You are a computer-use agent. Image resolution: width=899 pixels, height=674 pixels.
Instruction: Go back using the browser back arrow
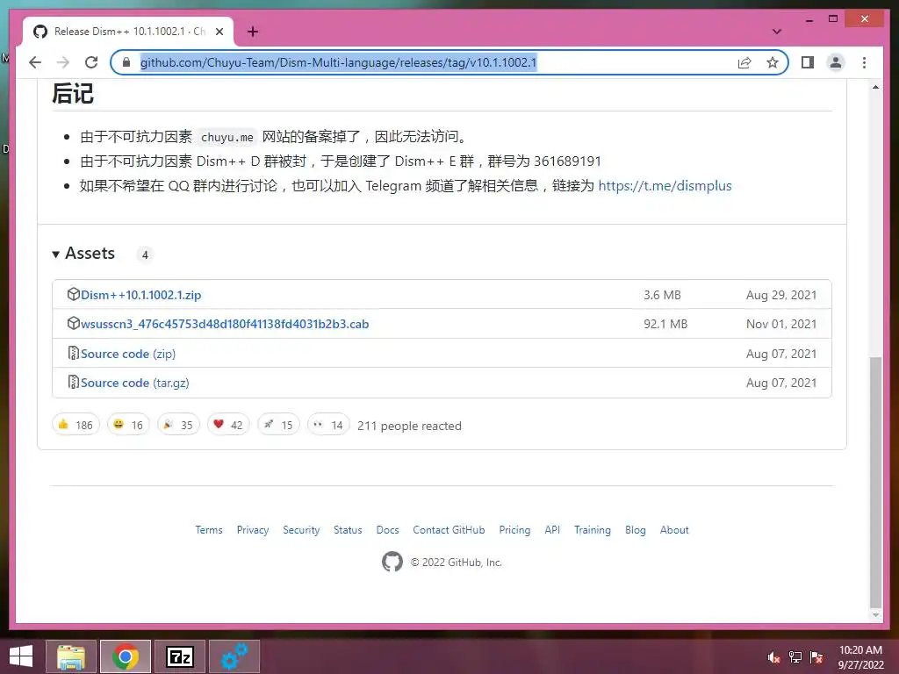[35, 62]
